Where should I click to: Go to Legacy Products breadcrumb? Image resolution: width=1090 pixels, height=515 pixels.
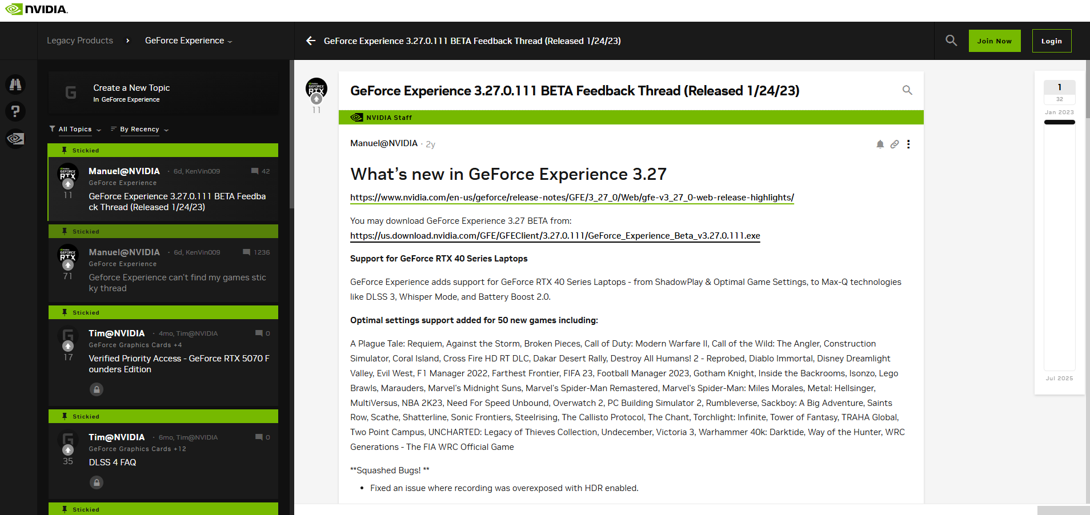pyautogui.click(x=80, y=41)
